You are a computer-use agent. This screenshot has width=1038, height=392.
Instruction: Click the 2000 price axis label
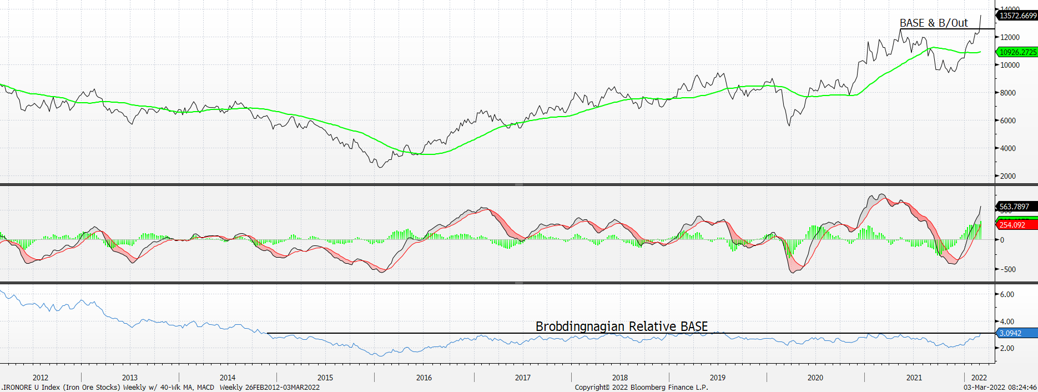coord(1008,176)
